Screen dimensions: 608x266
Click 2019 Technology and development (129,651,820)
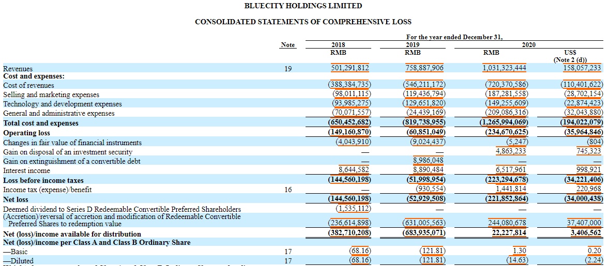424,104
